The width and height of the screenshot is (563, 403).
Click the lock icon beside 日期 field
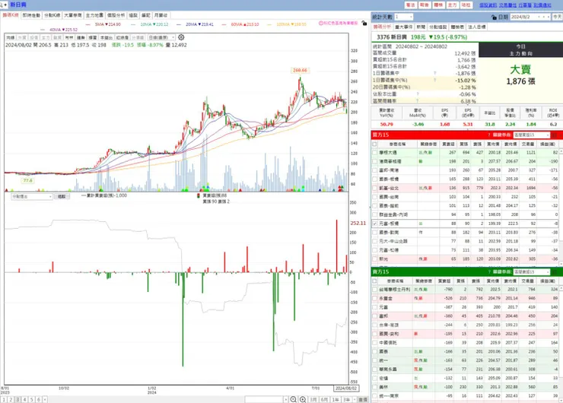(494, 17)
